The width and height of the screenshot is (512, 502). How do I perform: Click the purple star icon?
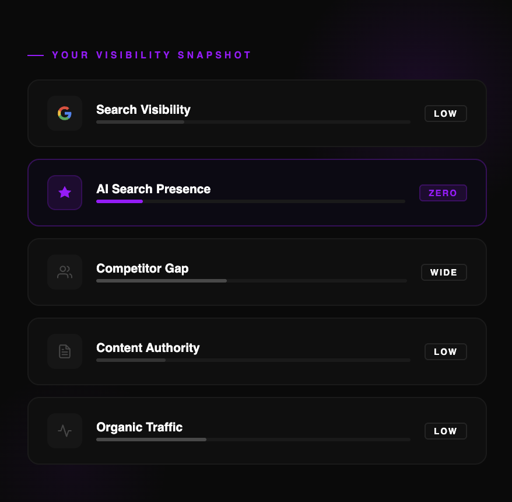coord(65,193)
